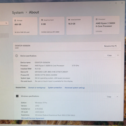Select the Installed RAM value 16.0 GB
126x126 pixels.
coord(38,69)
